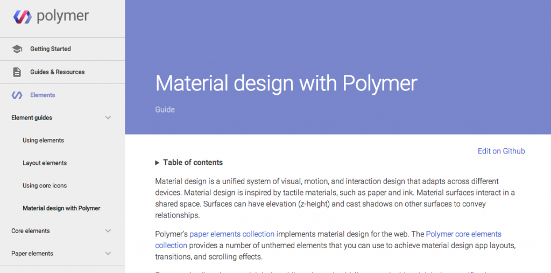Expand the Paper elements chevron
551x273 pixels.
click(x=108, y=254)
